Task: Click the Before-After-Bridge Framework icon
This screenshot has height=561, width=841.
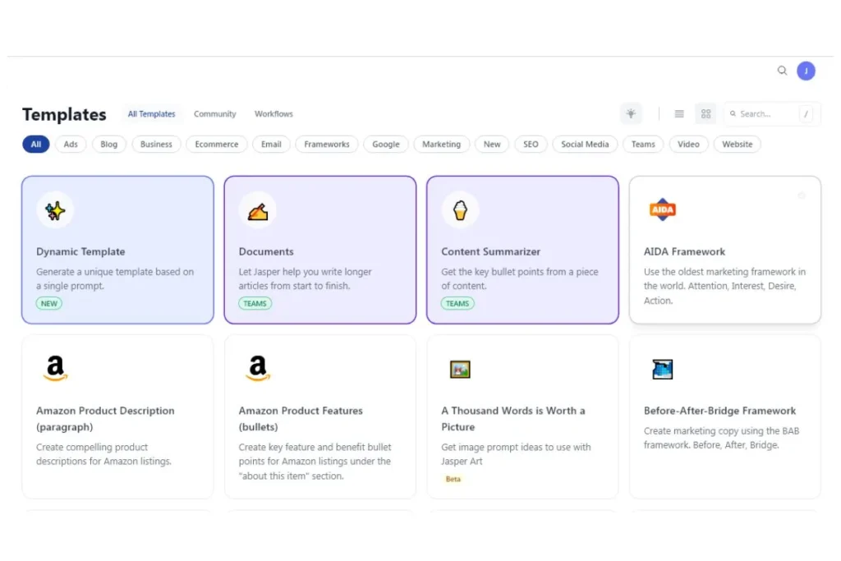Action: click(x=663, y=369)
